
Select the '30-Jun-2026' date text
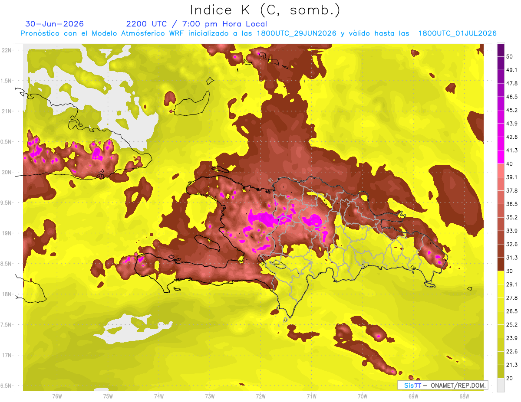pyautogui.click(x=54, y=24)
